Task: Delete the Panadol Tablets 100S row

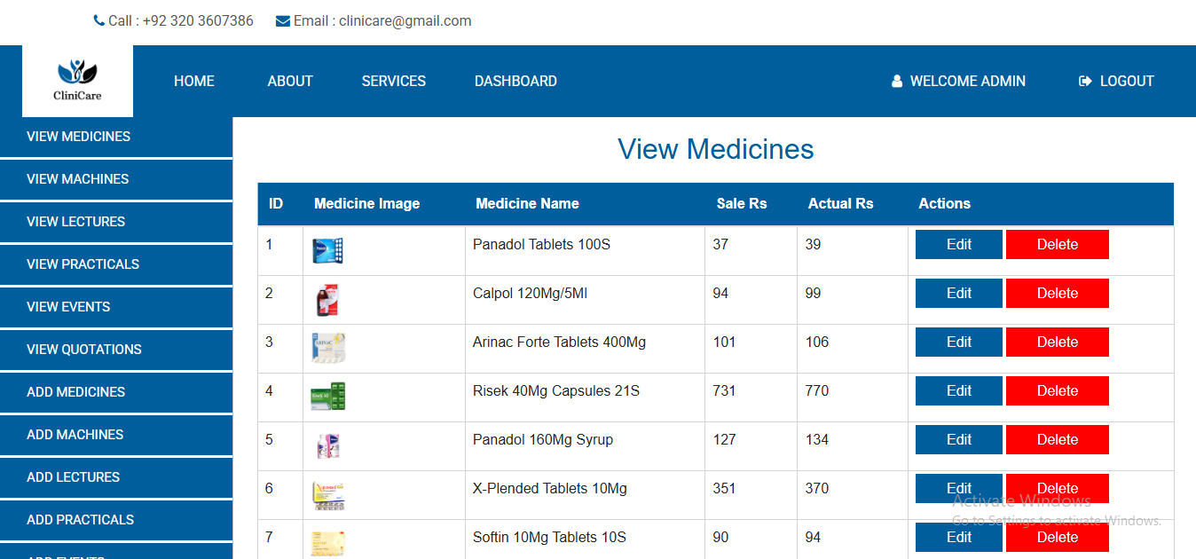Action: (1058, 245)
